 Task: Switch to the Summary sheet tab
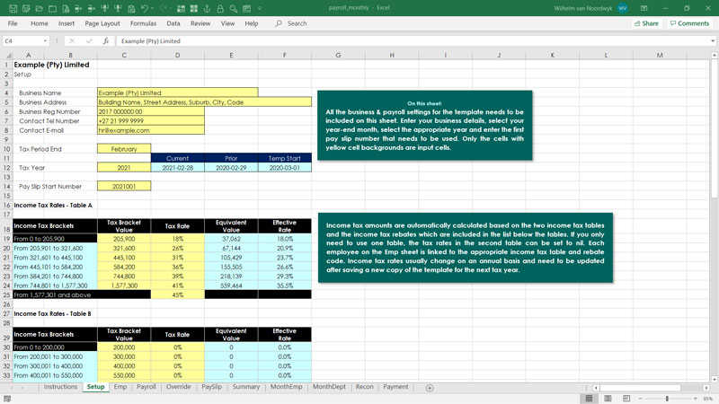click(245, 387)
